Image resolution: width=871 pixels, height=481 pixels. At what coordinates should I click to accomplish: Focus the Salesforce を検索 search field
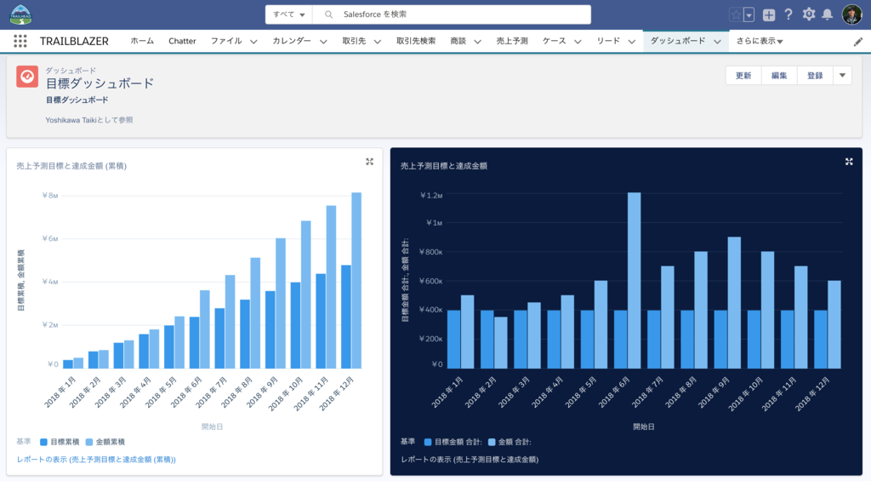tap(452, 14)
